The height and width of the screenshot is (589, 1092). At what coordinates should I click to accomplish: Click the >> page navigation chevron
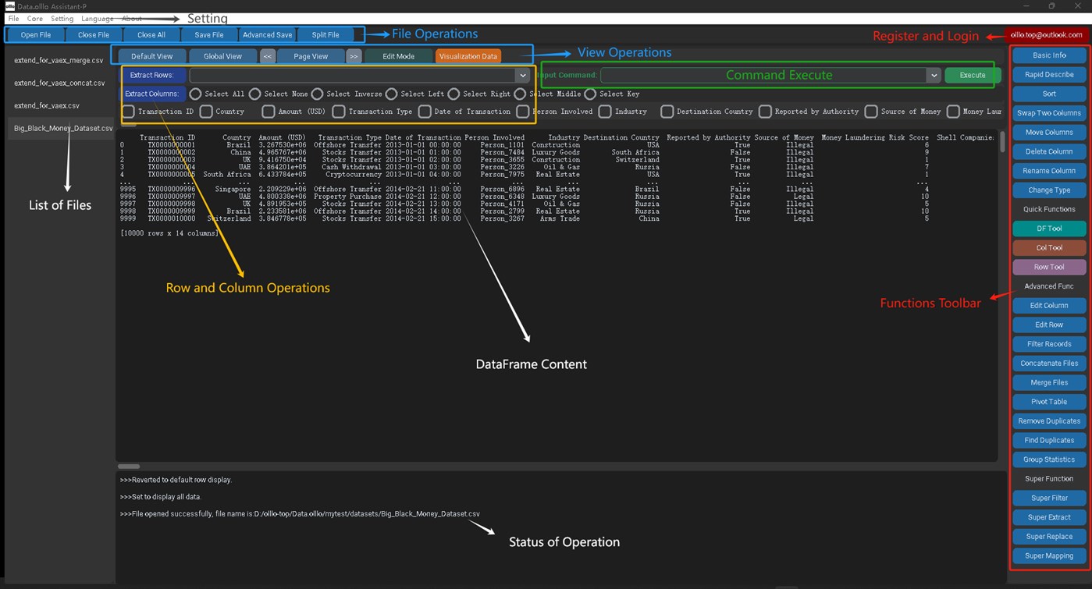(x=354, y=55)
